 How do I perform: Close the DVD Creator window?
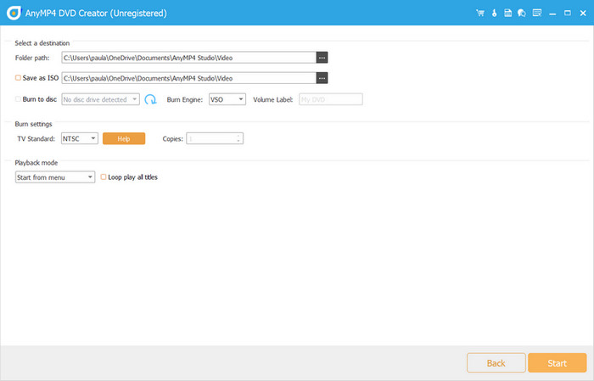(583, 14)
